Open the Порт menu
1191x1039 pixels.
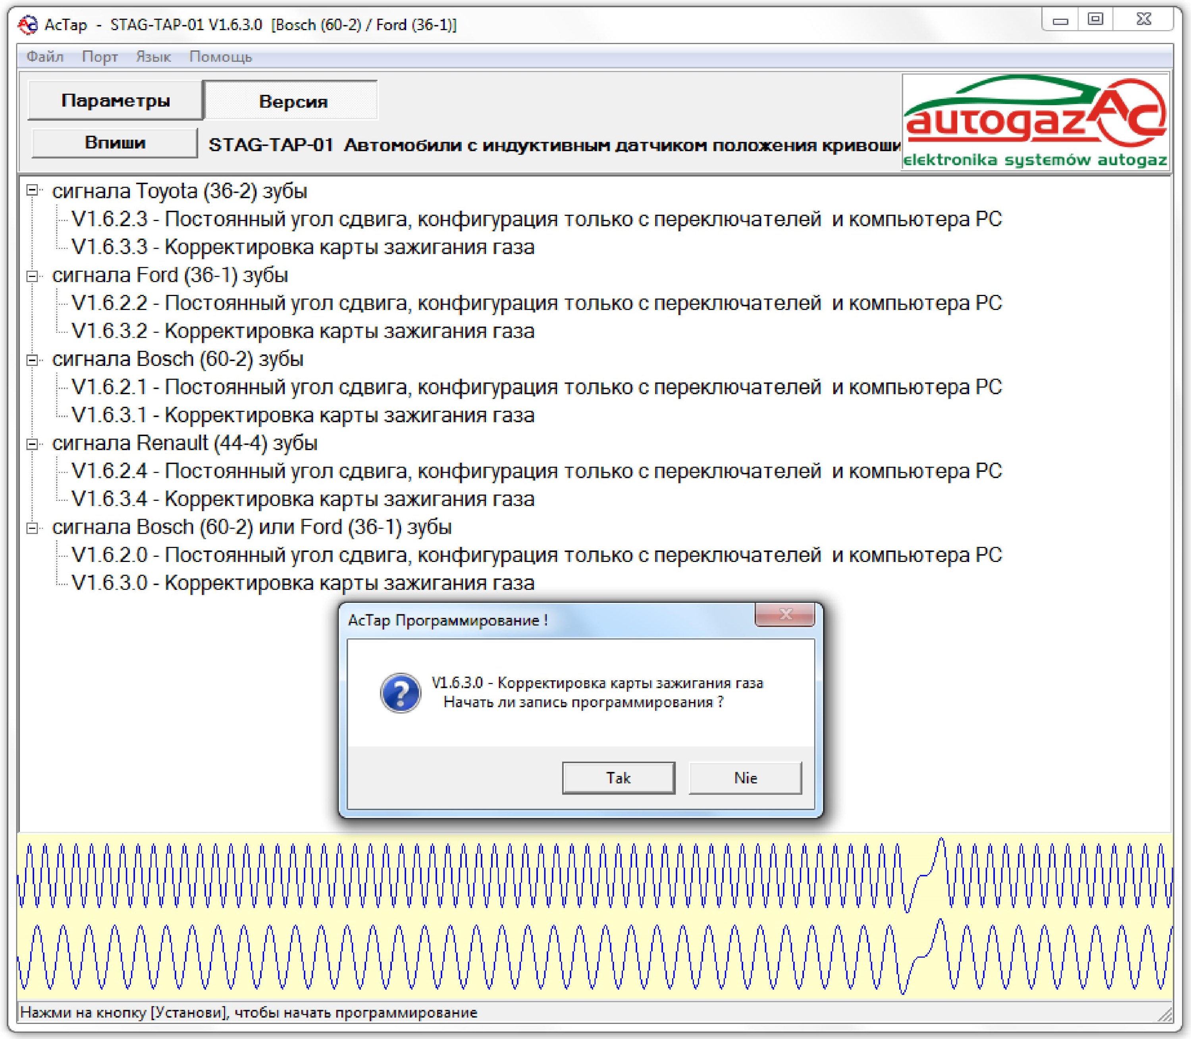tap(100, 57)
